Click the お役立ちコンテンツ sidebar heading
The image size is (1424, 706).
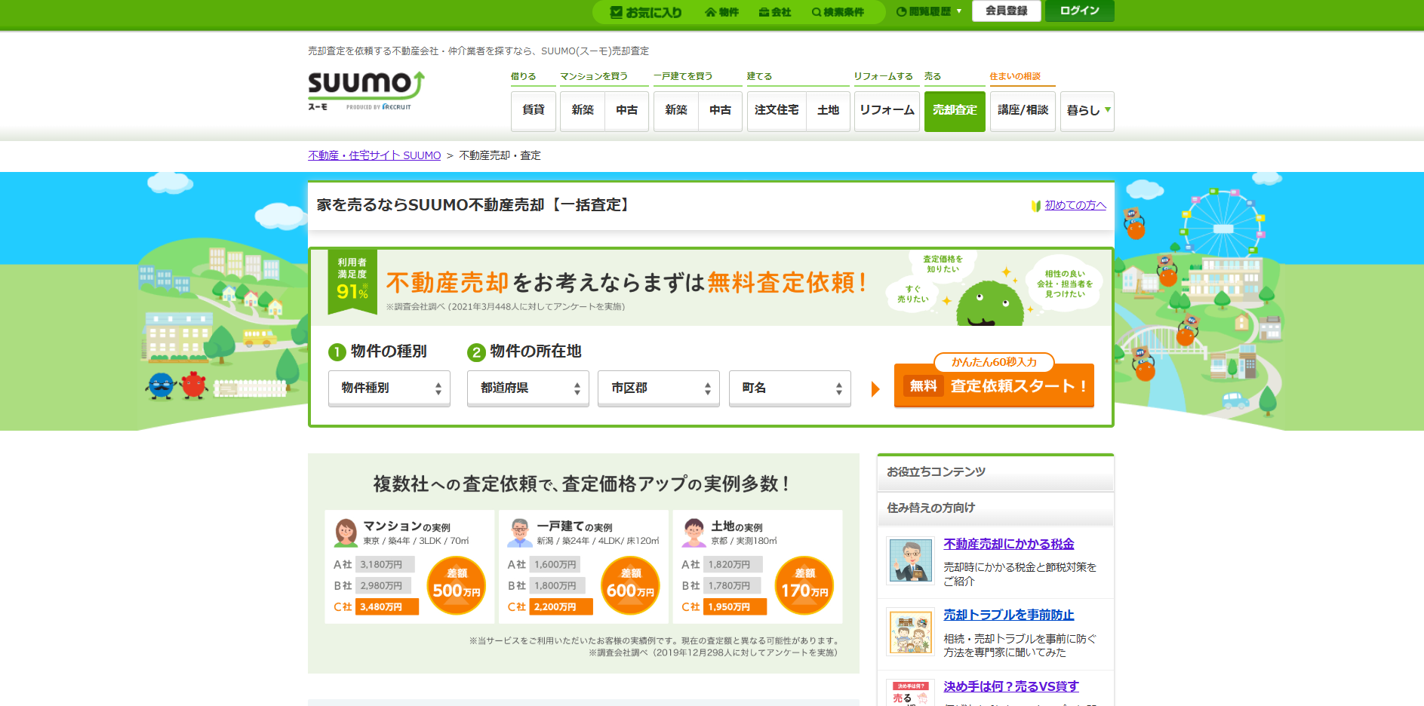936,472
